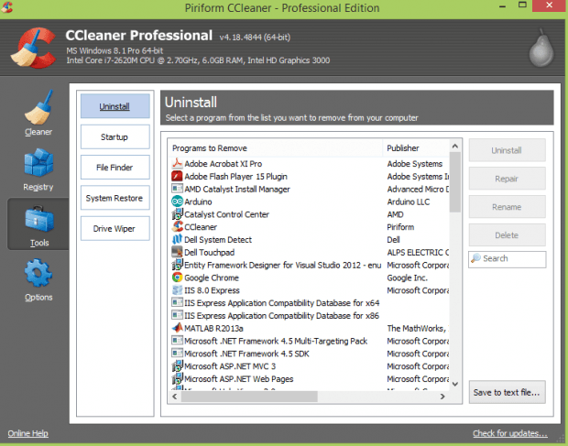Open the Online Help link
The image size is (568, 446).
click(x=27, y=433)
